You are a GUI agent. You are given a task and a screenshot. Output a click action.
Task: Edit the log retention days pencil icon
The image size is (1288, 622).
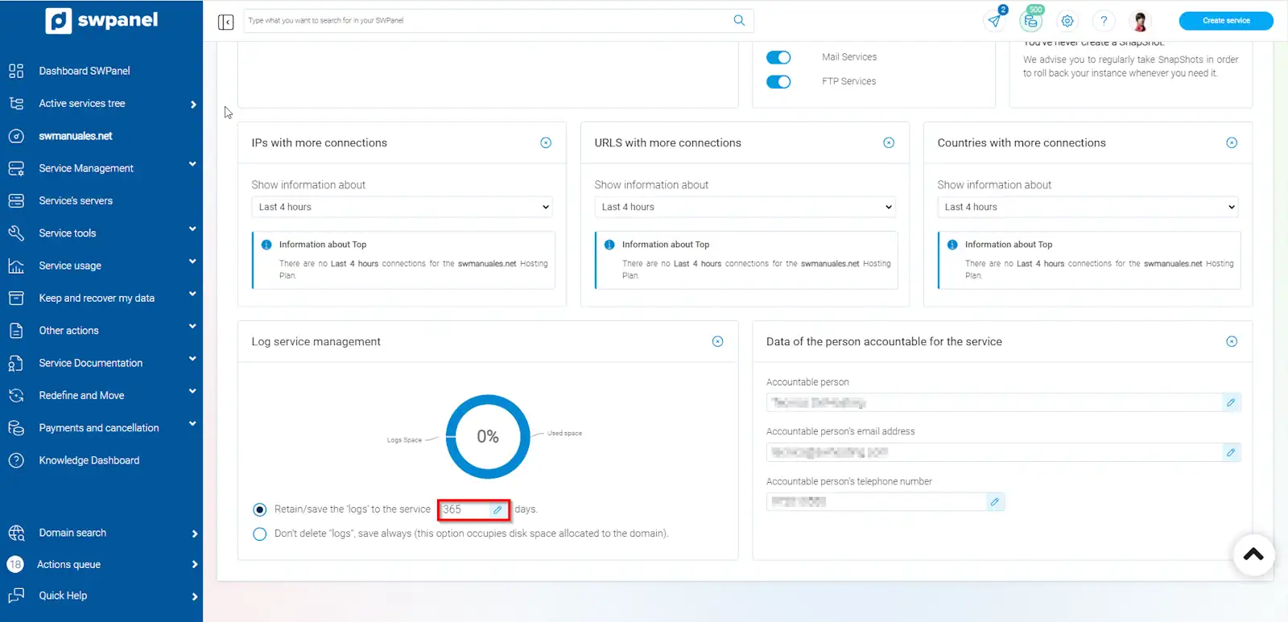497,509
